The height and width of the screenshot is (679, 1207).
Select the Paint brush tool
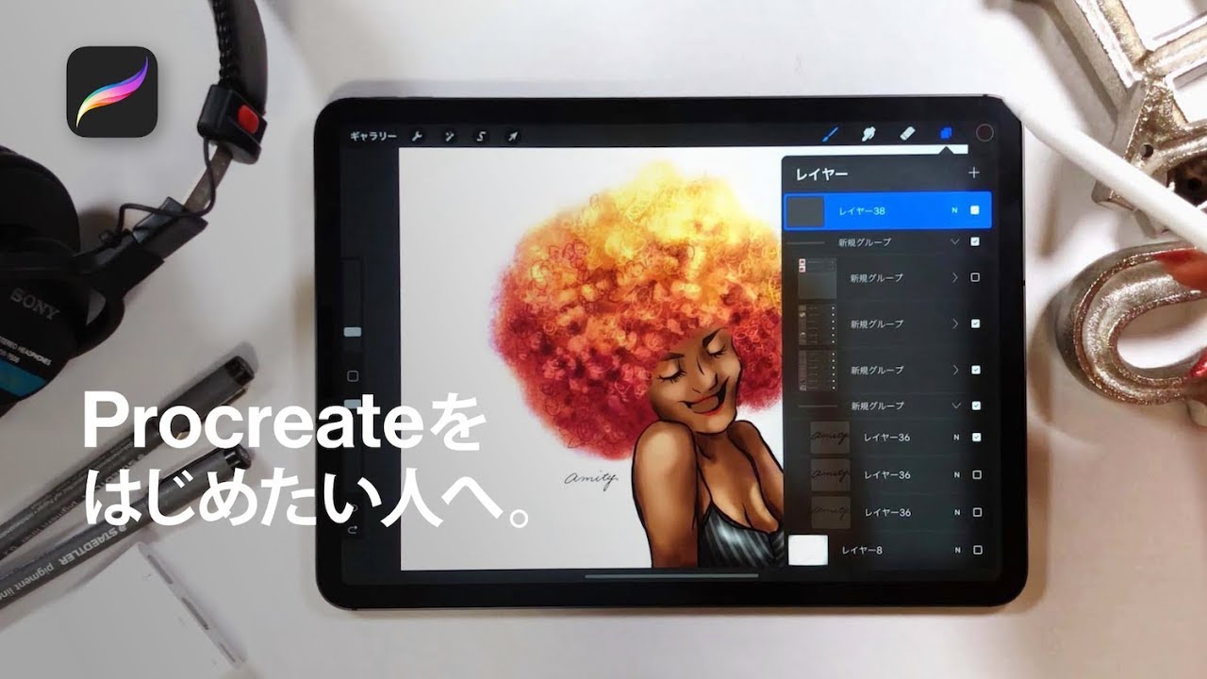[831, 134]
